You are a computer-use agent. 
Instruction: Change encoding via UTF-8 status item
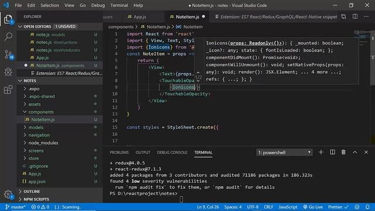click(253, 207)
